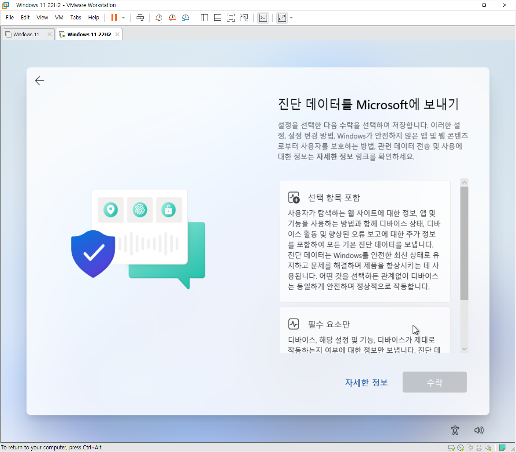Switch to Unity mode icon
The image size is (516, 452).
coord(244,18)
